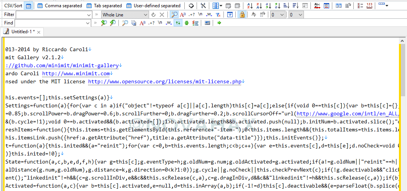This screenshot has height=191, width=407.
Task: Click inside the Find text field
Action: (50, 23)
